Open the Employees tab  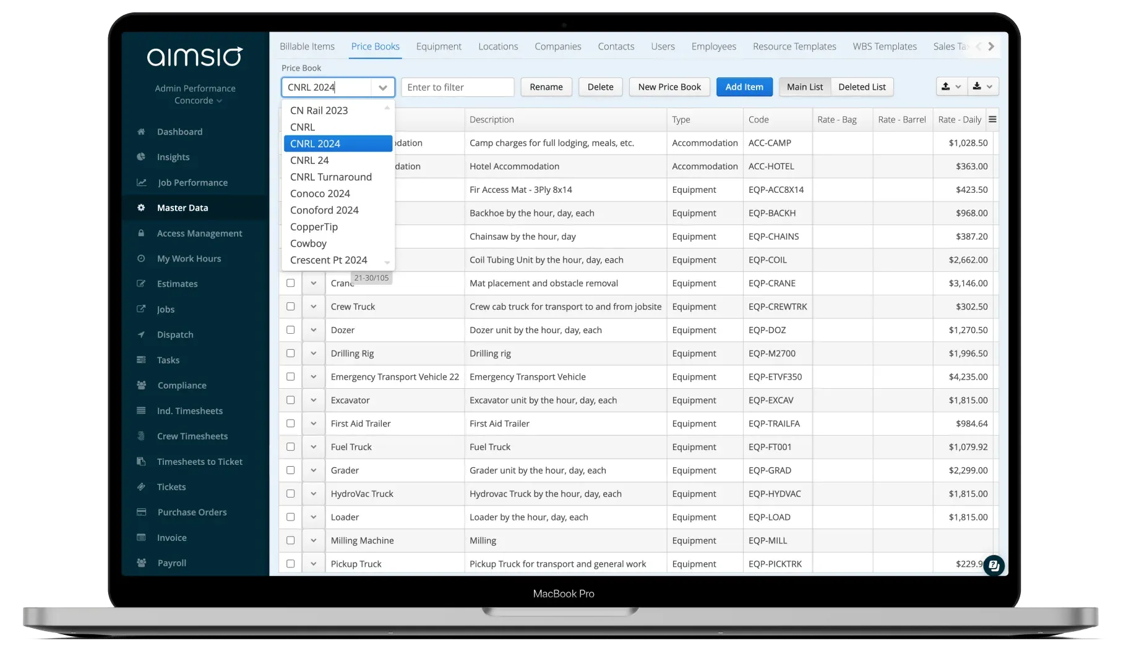713,46
